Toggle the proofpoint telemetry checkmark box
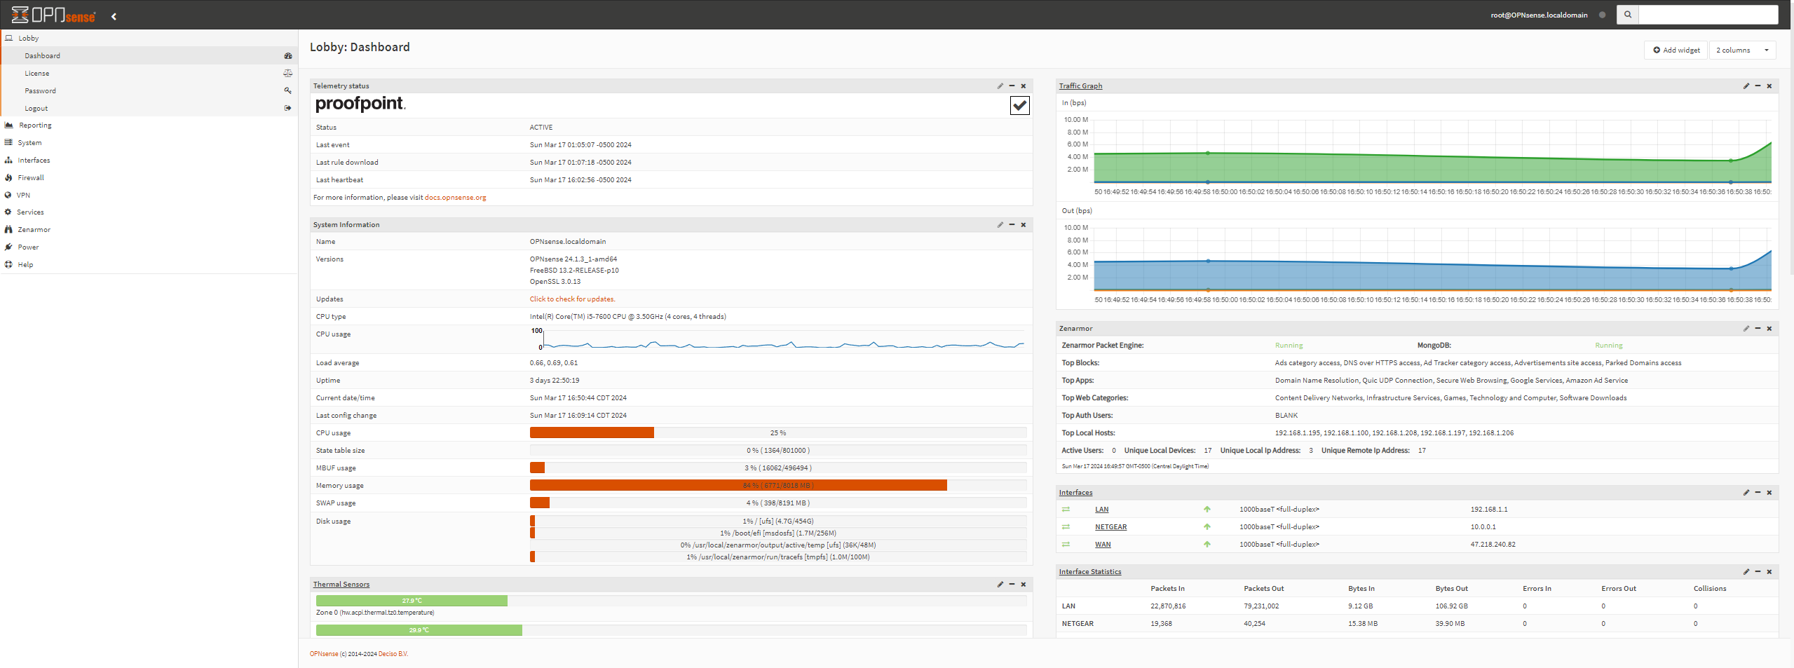The width and height of the screenshot is (1794, 668). click(x=1019, y=106)
